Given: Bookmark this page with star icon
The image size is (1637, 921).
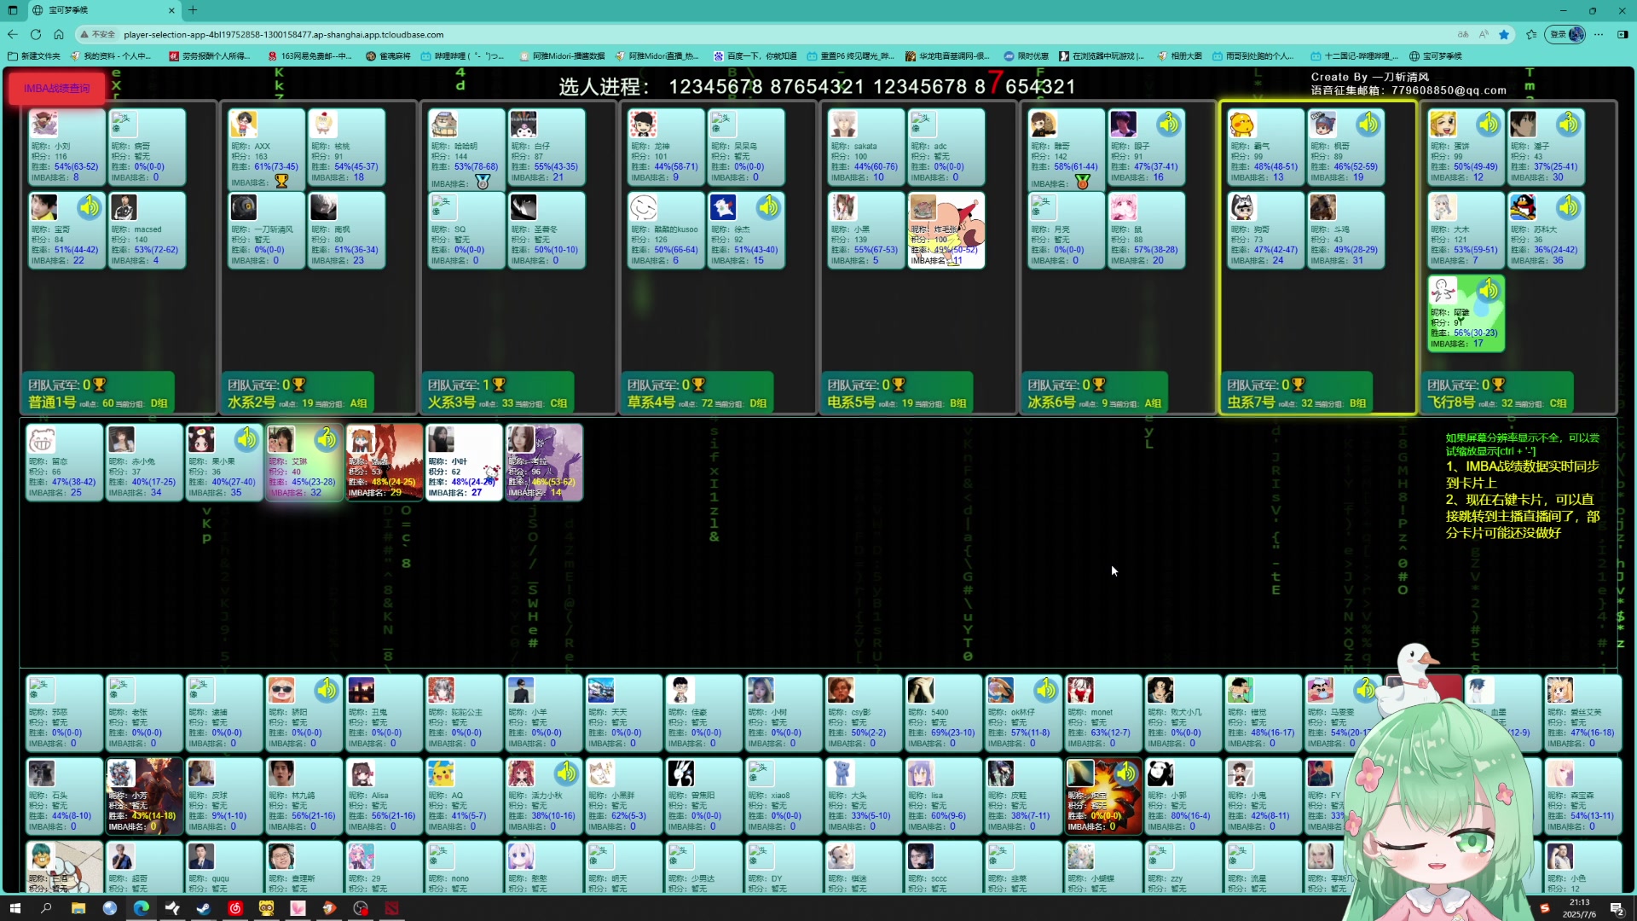Looking at the screenshot, I should [x=1504, y=35].
